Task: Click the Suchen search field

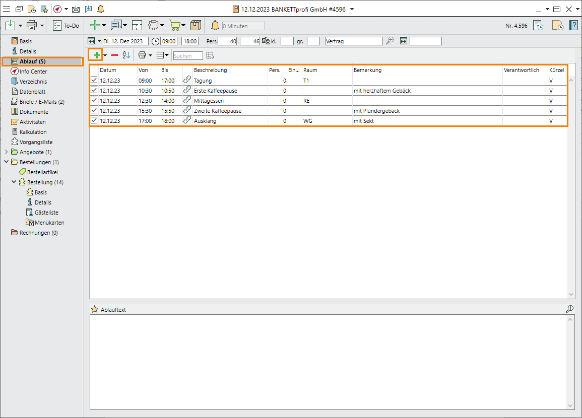Action: pyautogui.click(x=188, y=56)
